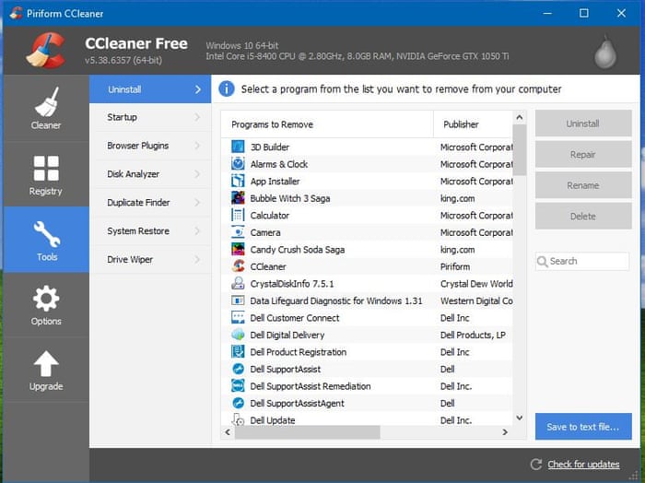Expand the Browser Plugins chevron
This screenshot has height=483, width=645.
pos(197,146)
